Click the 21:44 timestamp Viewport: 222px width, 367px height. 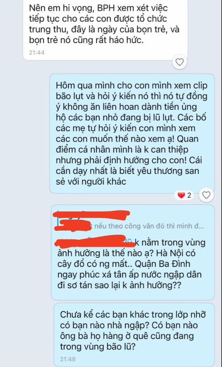coord(37,53)
